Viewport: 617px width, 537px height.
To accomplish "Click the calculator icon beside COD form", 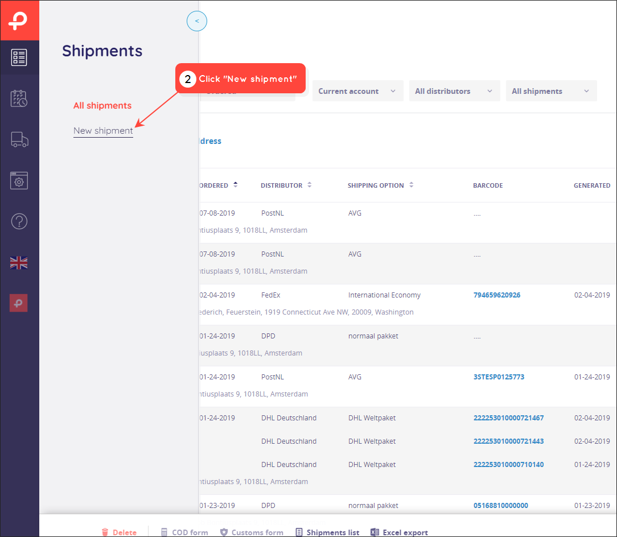I will pyautogui.click(x=164, y=532).
